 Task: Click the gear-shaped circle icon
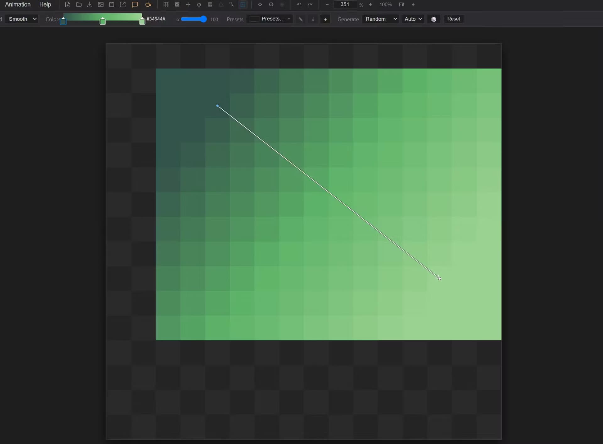coord(271,4)
